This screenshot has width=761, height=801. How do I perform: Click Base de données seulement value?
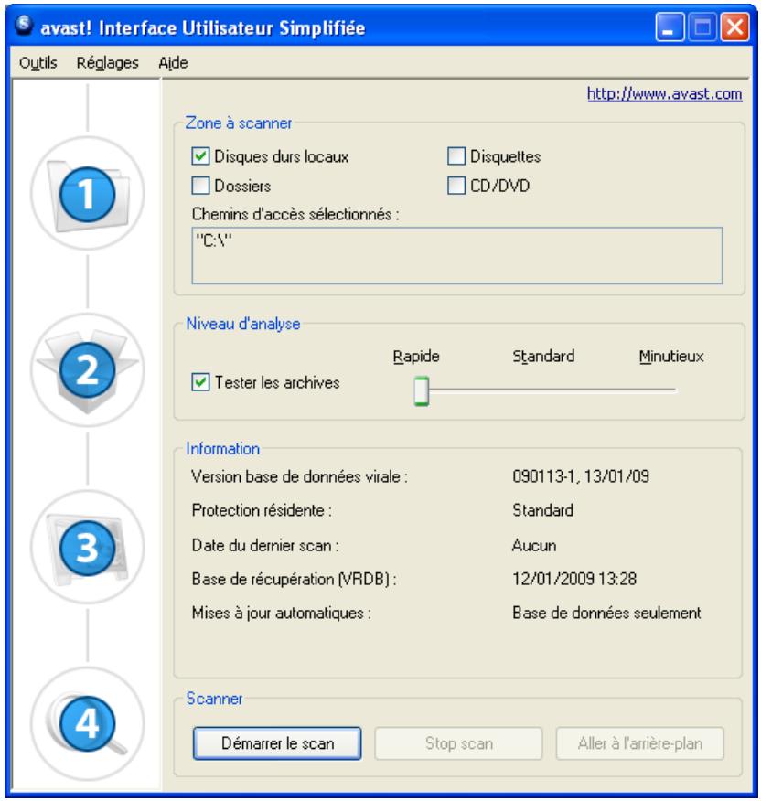point(606,613)
